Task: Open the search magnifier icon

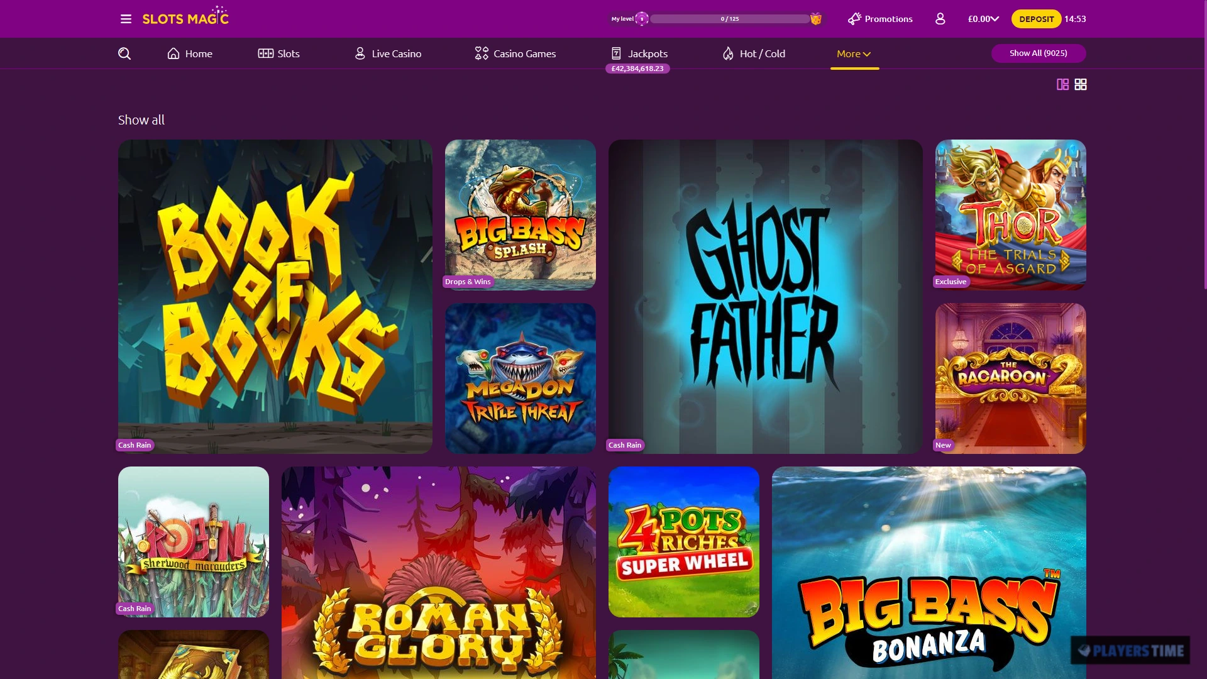Action: click(124, 53)
